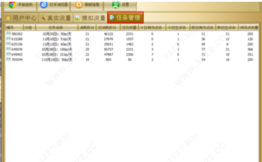Click total completed value 1557

tap(130, 39)
